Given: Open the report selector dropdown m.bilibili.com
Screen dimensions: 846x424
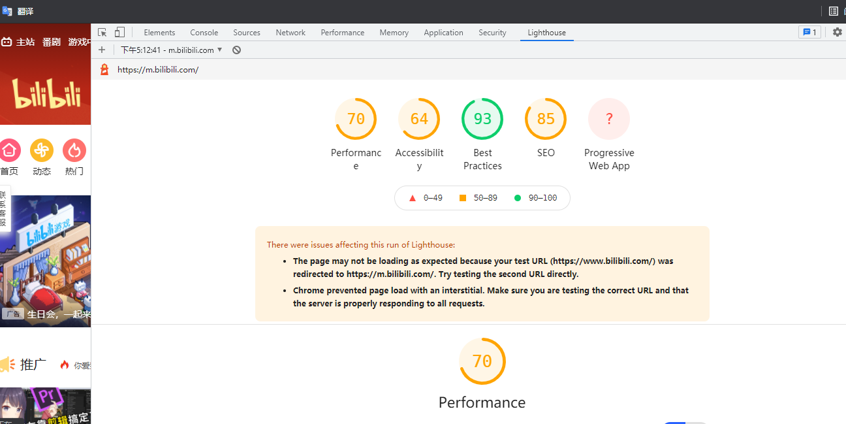Looking at the screenshot, I should (172, 50).
